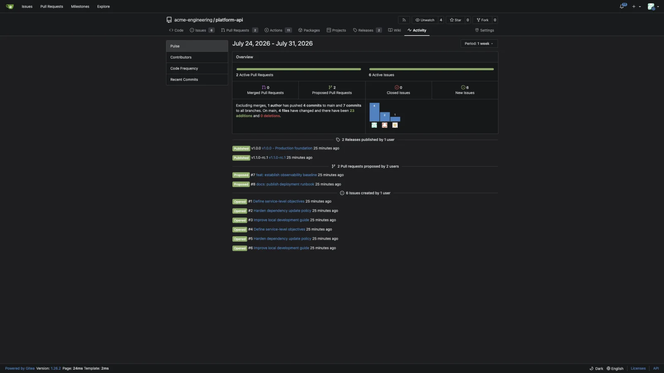Star the platform-api repository
This screenshot has width=664, height=373.
(x=455, y=20)
